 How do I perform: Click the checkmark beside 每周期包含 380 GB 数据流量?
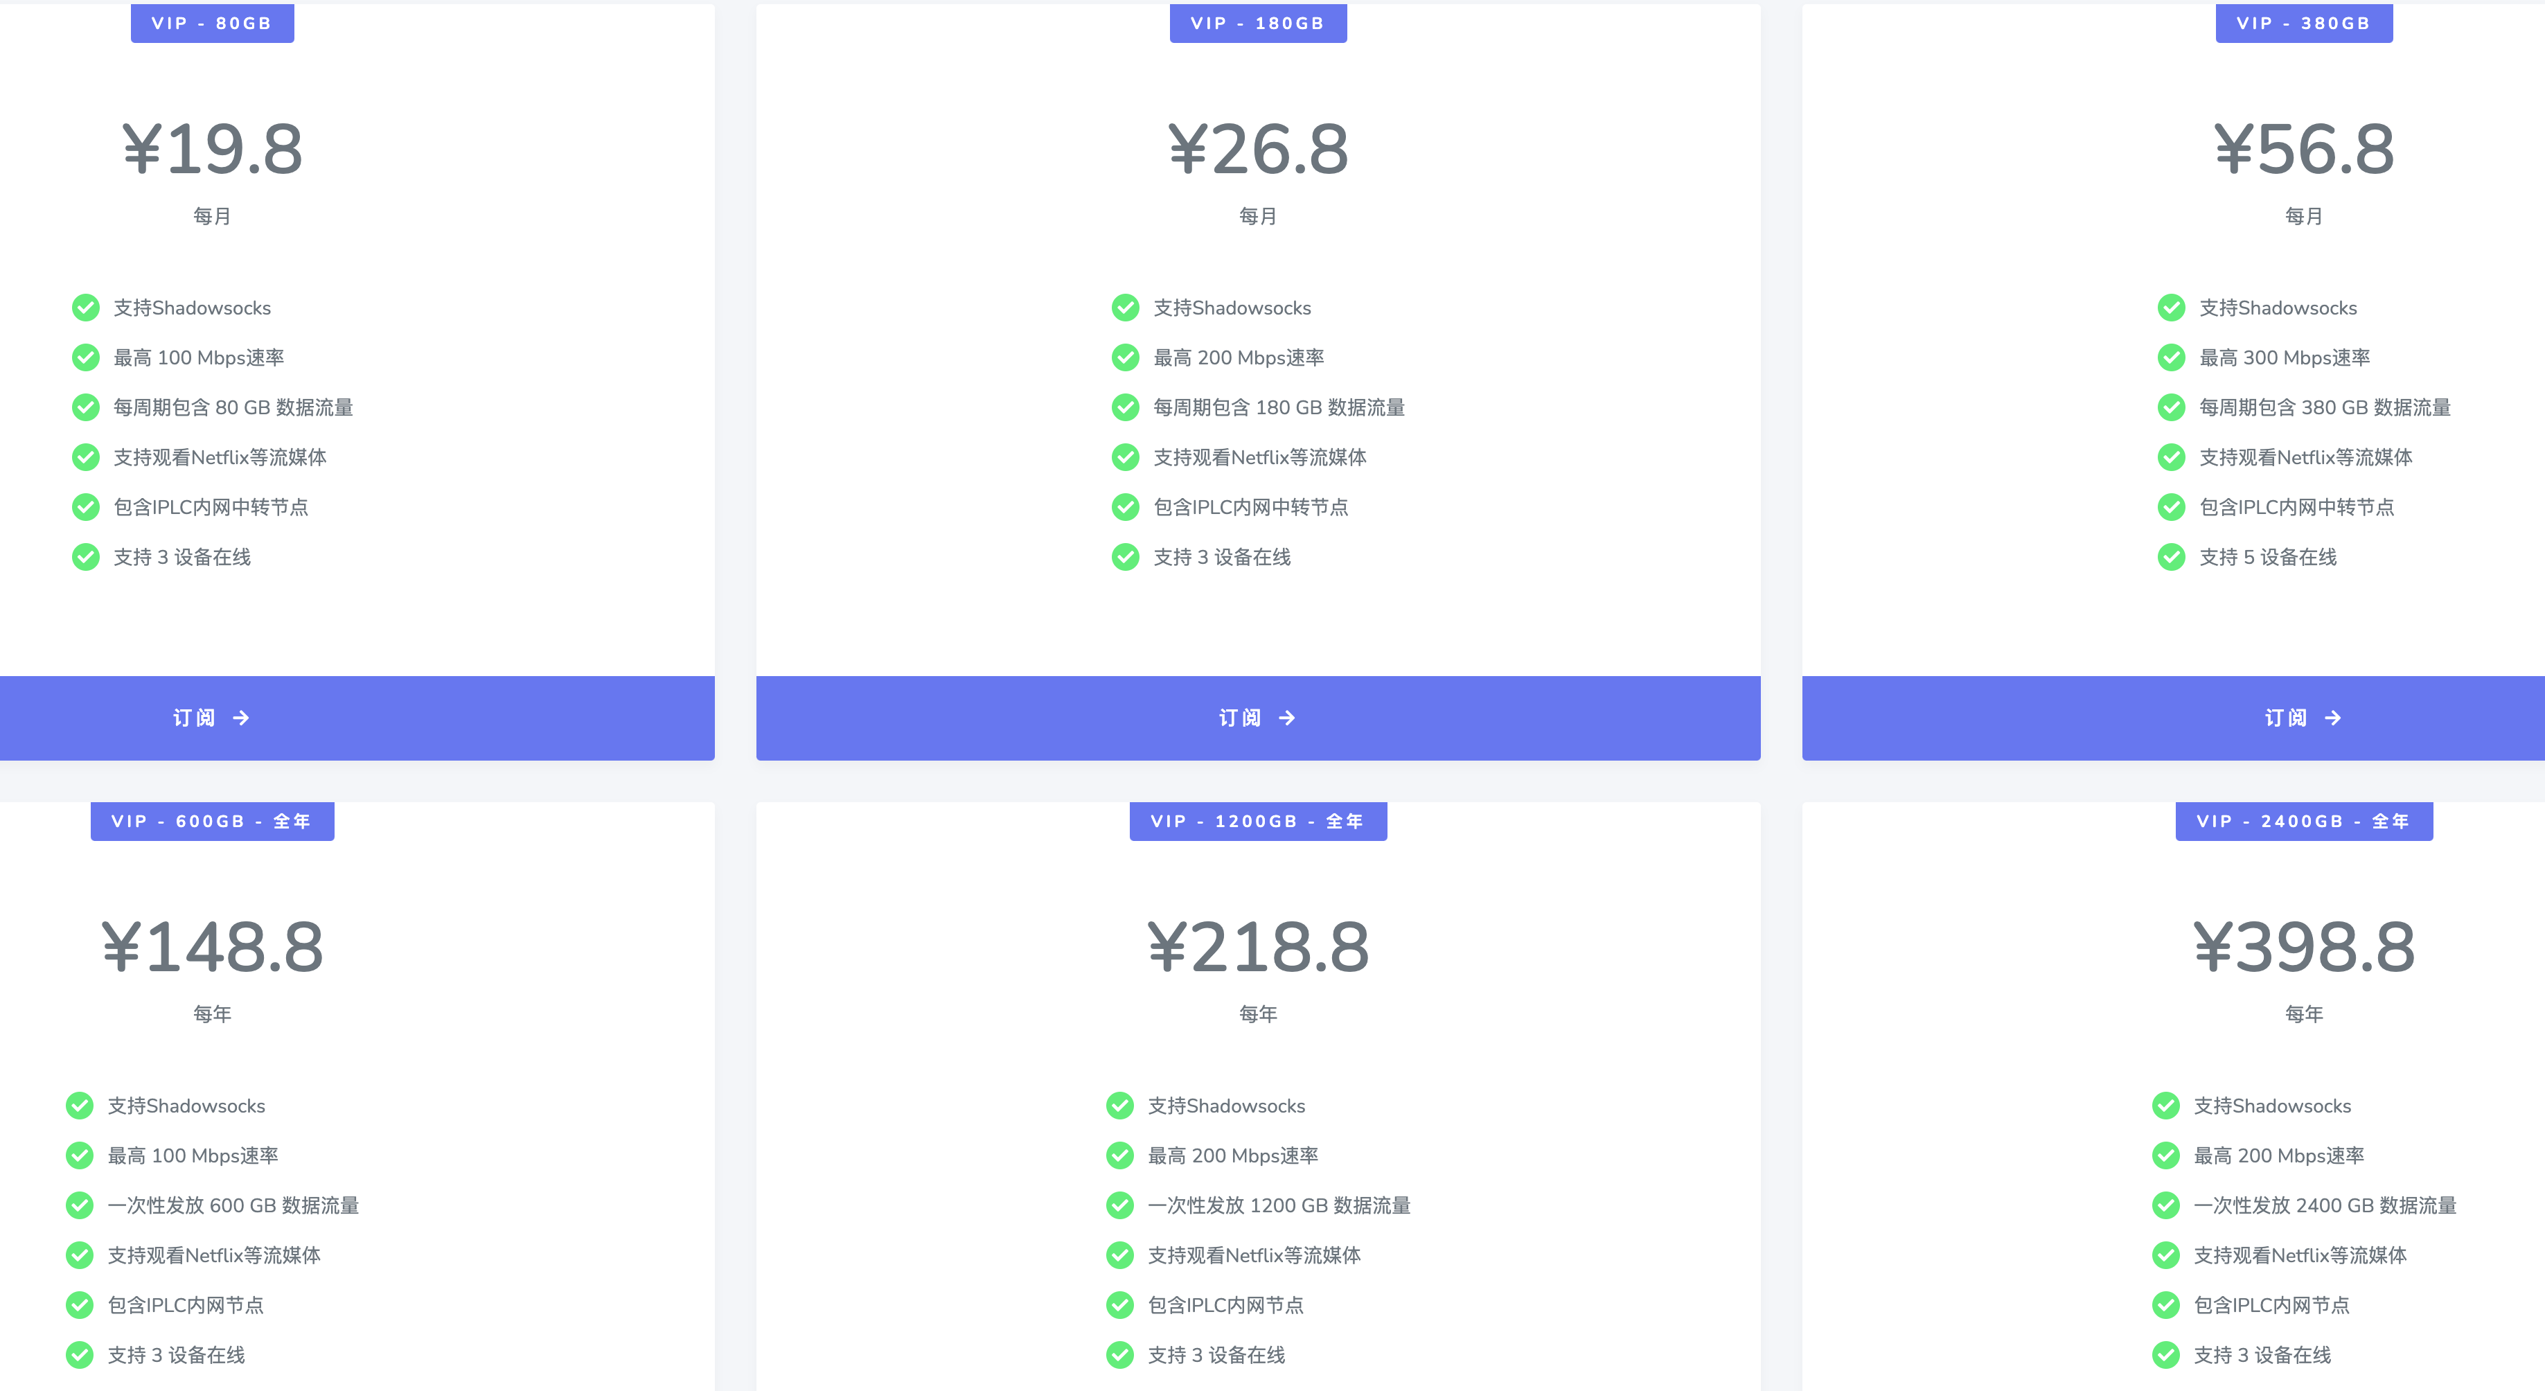2170,407
